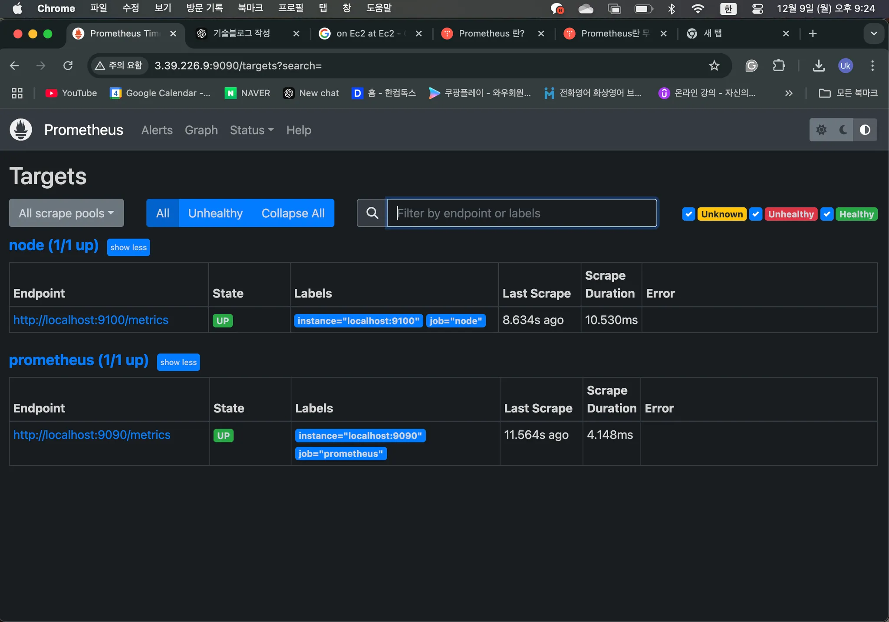Reload the page in Chrome
Viewport: 889px width, 622px height.
pyautogui.click(x=68, y=65)
